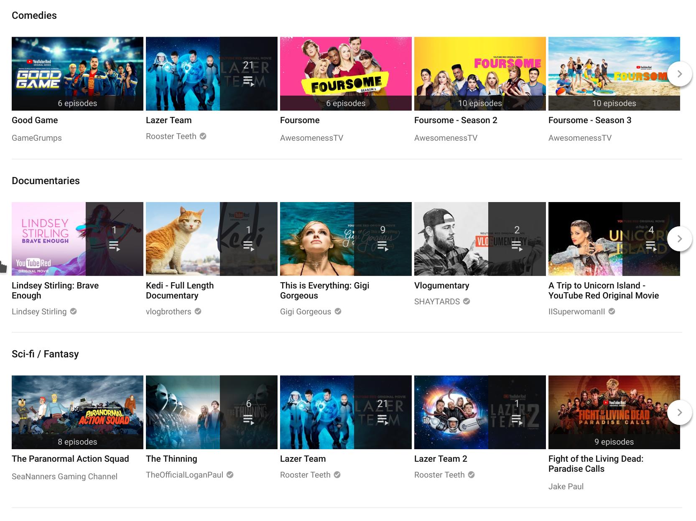Click the playlist icon on Sci-fi Lazer Team thumbnail
The width and height of the screenshot is (696, 521).
click(382, 420)
